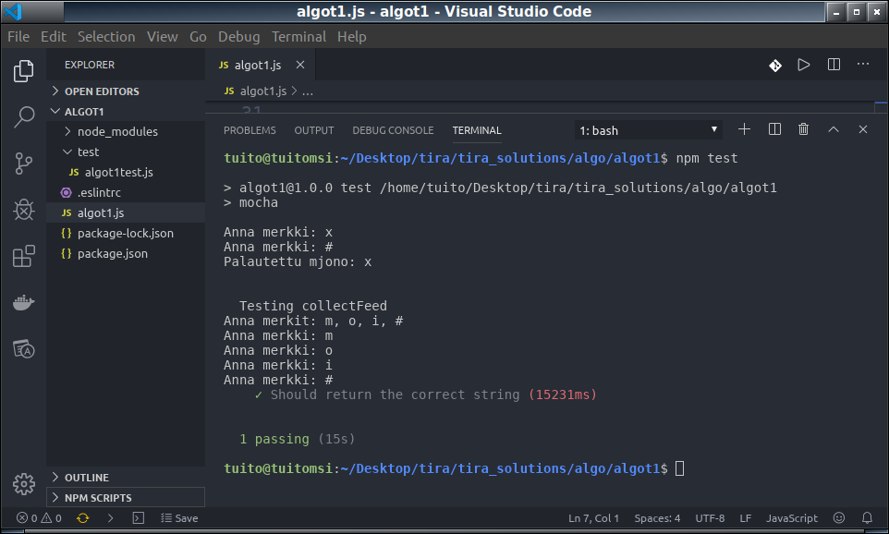Select algot1.js in the explorer tree

(126, 213)
